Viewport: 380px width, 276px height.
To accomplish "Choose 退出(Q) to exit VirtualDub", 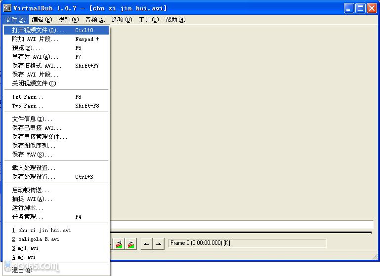I will 56,270.
